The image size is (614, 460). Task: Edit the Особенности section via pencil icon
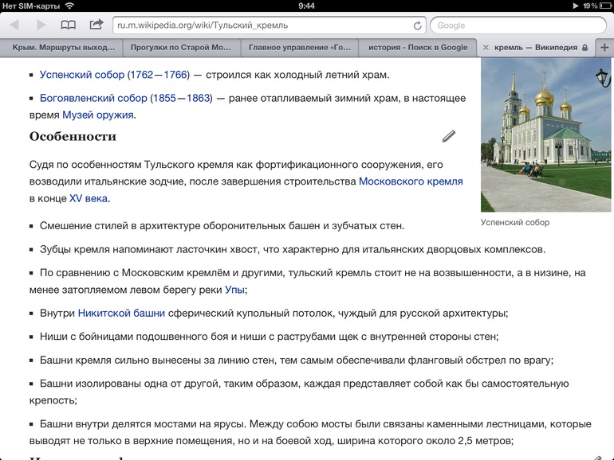[449, 136]
